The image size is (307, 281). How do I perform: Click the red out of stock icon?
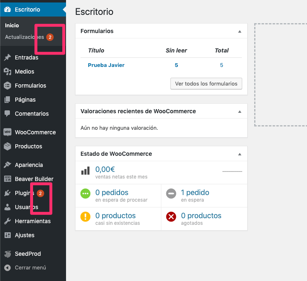click(x=171, y=217)
